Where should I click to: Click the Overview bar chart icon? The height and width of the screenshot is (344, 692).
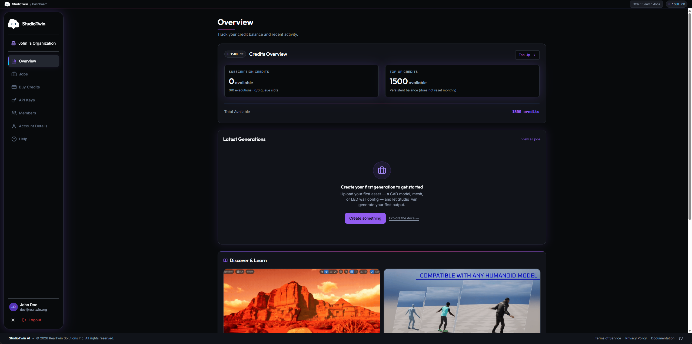(14, 61)
